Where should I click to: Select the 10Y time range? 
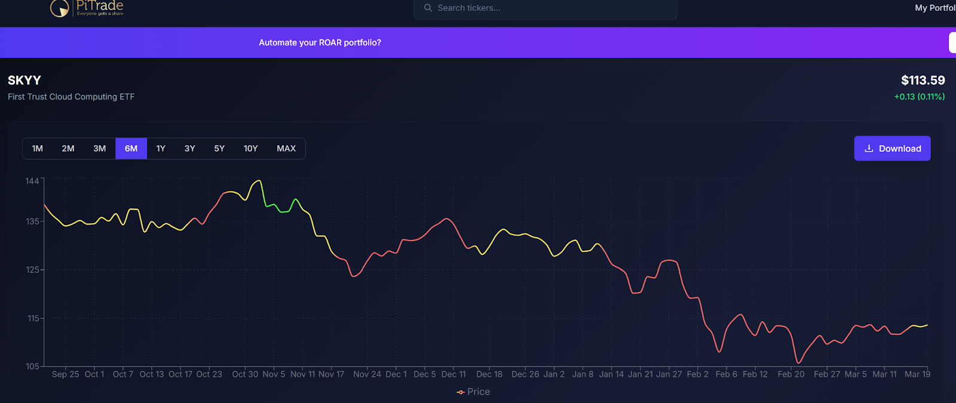[251, 148]
